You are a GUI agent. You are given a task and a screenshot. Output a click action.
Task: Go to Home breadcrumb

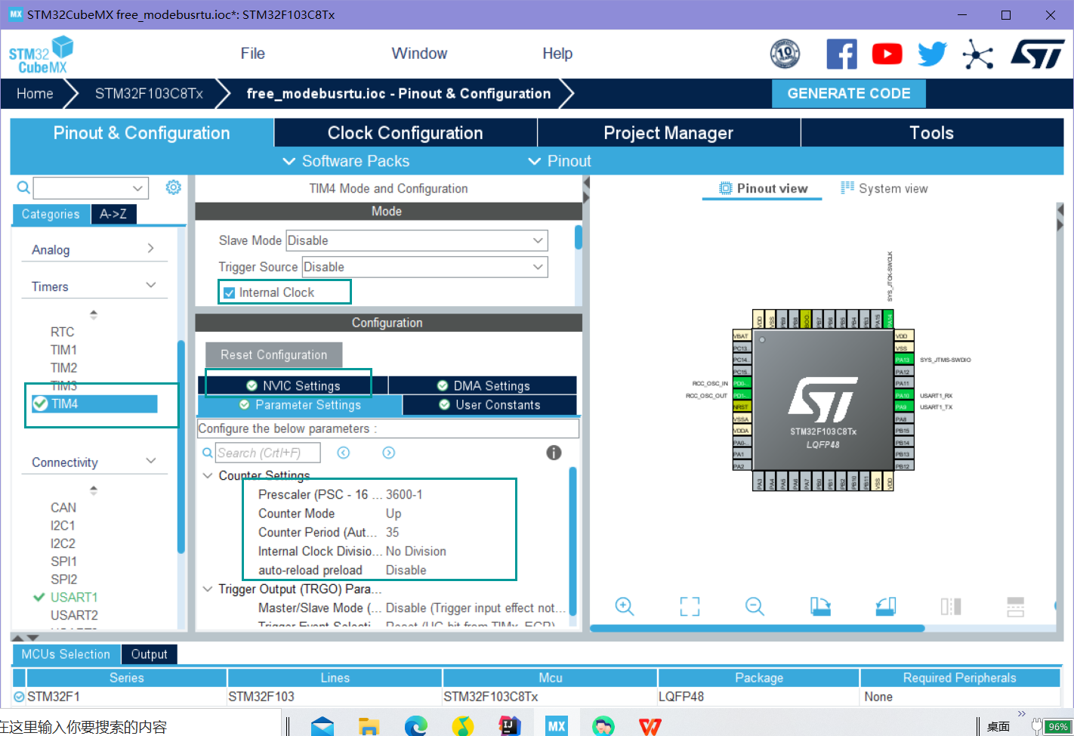coord(35,94)
